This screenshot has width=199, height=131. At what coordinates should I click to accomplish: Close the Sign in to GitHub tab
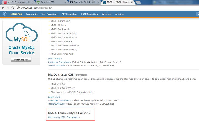99,2
